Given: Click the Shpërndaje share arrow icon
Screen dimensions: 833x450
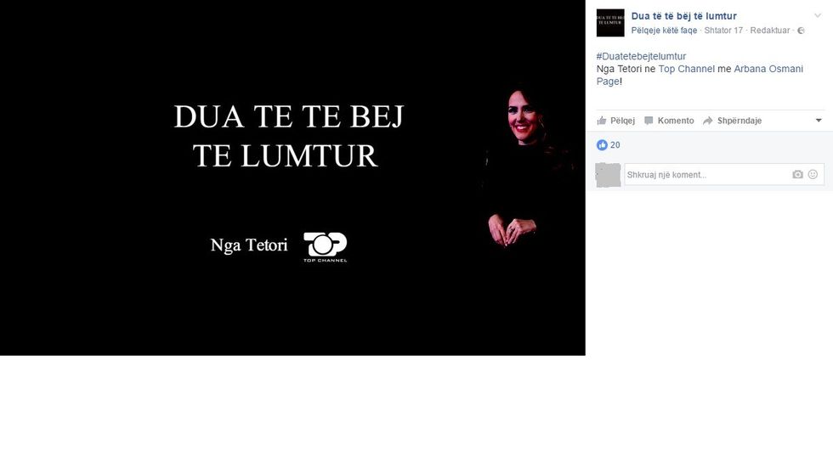Looking at the screenshot, I should coord(707,121).
